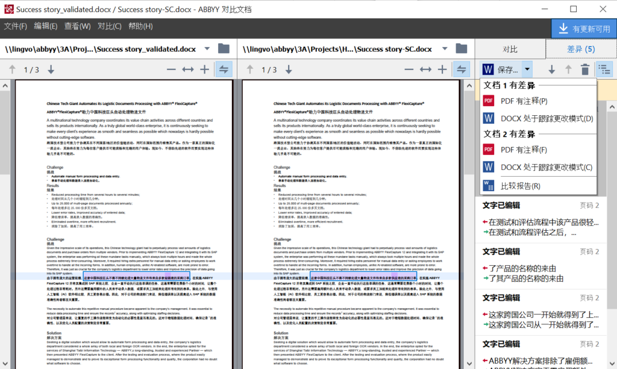
Task: Expand right document path dropdown
Action: pyautogui.click(x=445, y=49)
